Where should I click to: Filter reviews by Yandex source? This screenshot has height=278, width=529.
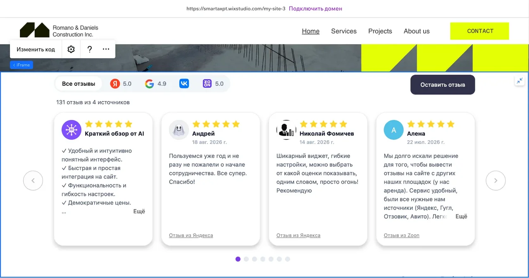[x=121, y=84]
